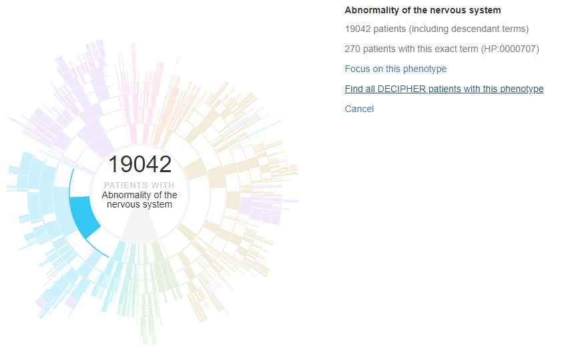Viewport: 564px width, 353px height.
Task: Select the highlighted bright blue sunburst segment
Action: coord(85,216)
